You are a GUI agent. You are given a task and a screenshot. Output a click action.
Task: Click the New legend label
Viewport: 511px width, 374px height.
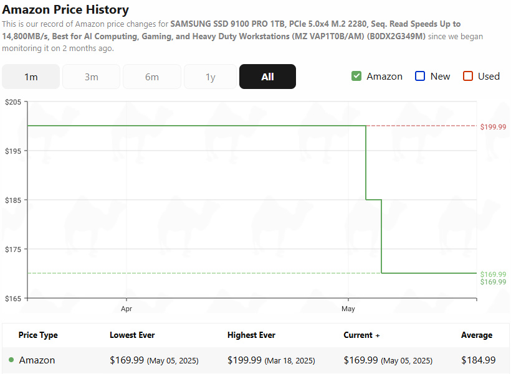[x=441, y=77]
